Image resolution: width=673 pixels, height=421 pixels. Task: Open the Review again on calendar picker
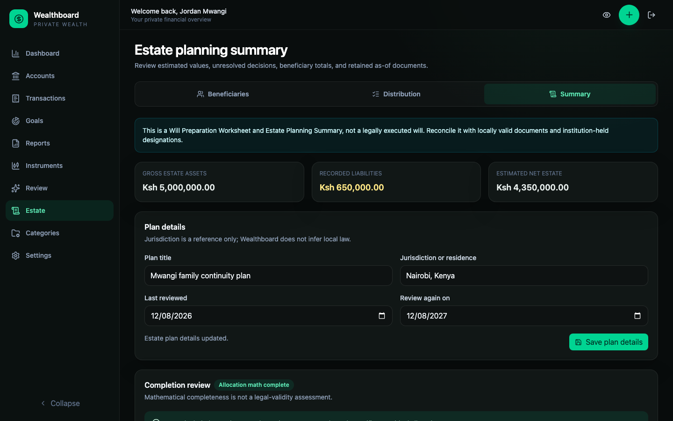(x=637, y=316)
